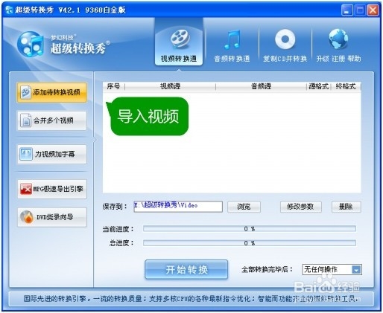
Task: Start conversion with 开始转换 button
Action: pyautogui.click(x=186, y=269)
